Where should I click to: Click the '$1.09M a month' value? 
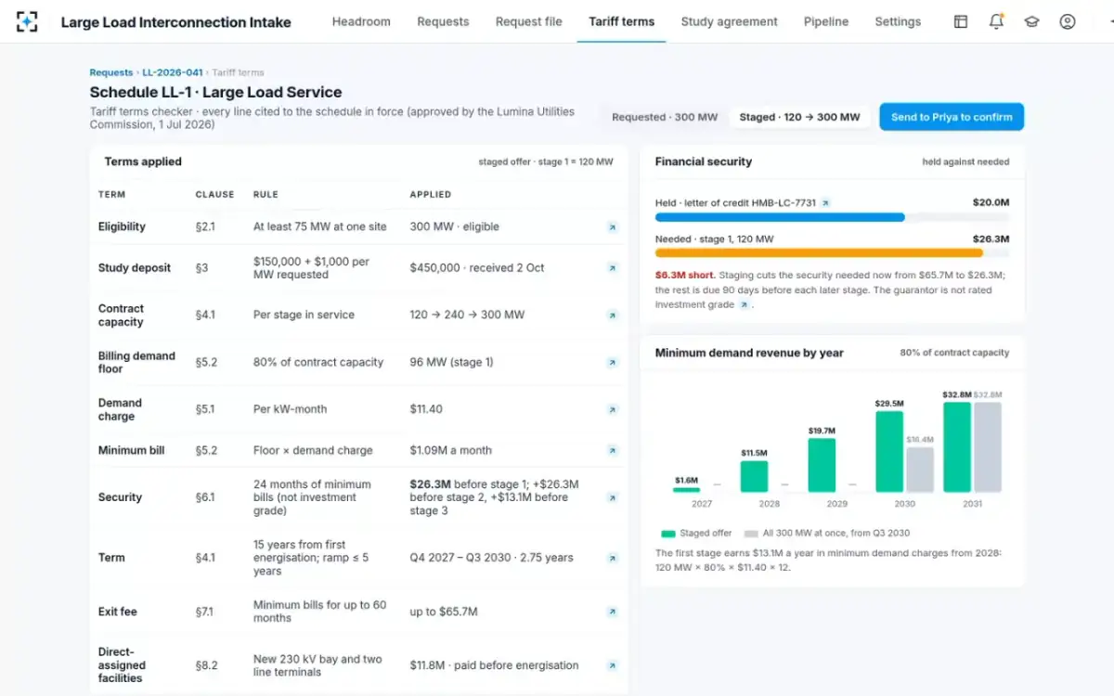(x=450, y=451)
